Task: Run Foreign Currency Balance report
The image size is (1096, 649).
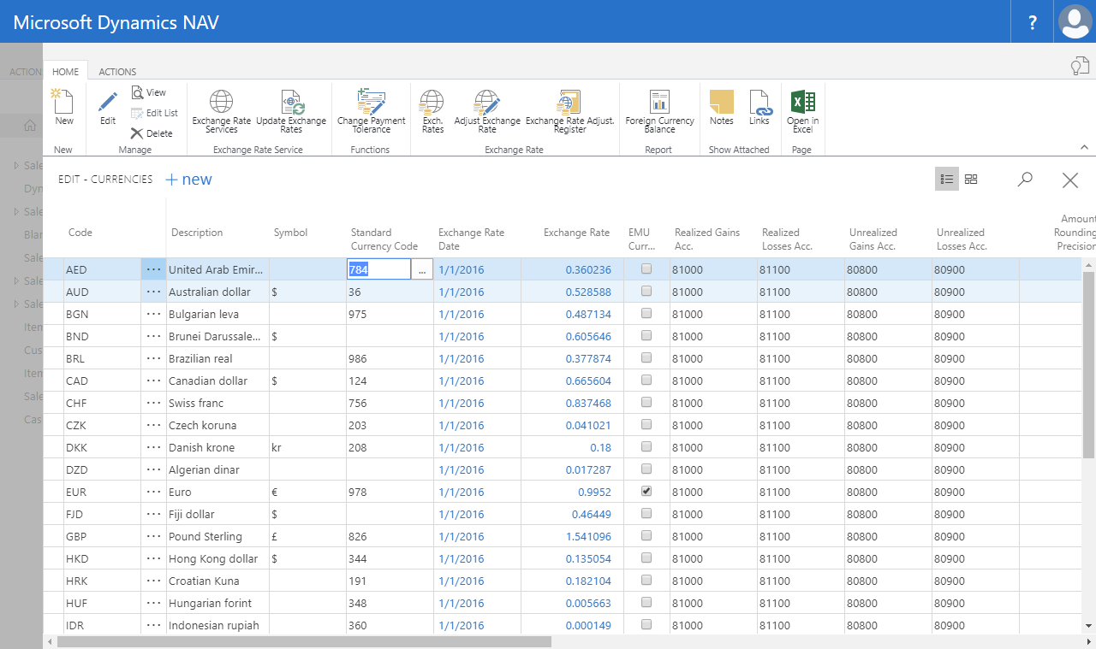Action: [659, 112]
